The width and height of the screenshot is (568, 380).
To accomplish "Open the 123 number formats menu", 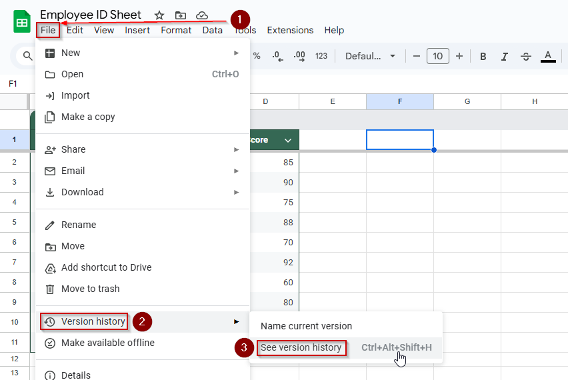I will (321, 56).
